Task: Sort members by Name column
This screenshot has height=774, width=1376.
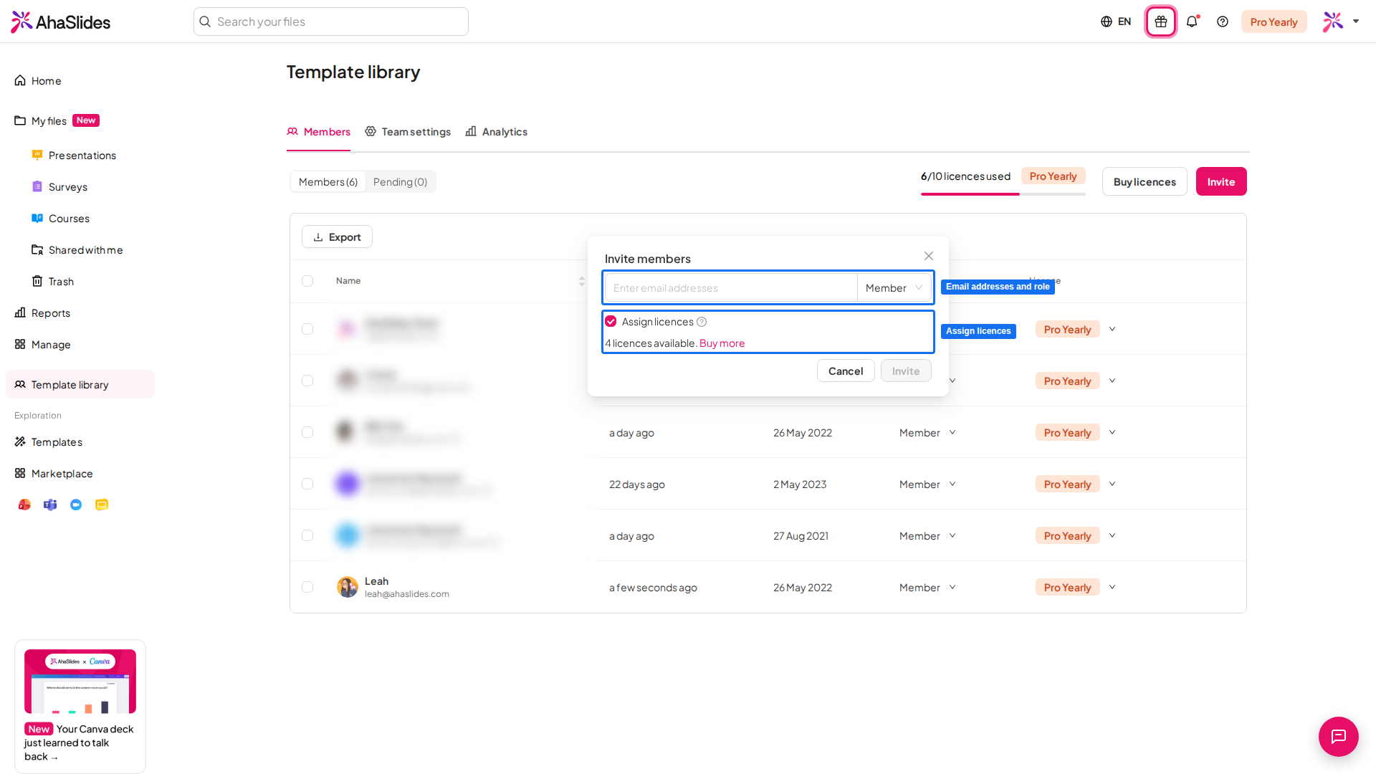Action: click(x=582, y=281)
